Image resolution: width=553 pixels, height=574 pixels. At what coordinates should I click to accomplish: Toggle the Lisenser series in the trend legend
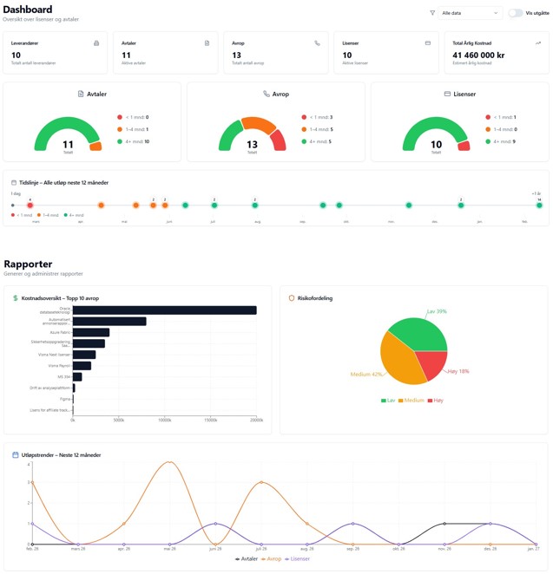[x=298, y=559]
